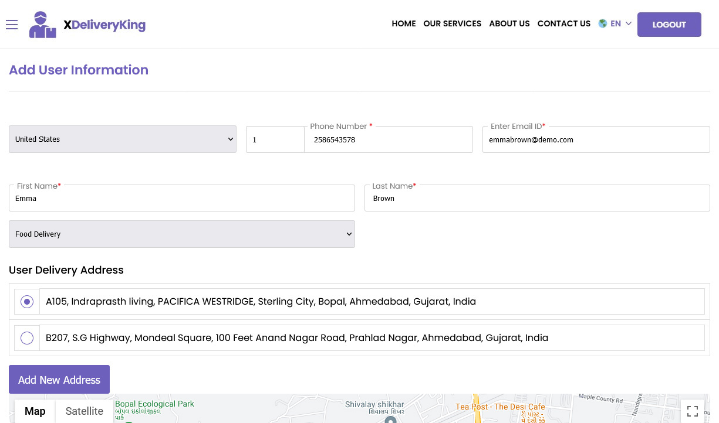719x423 pixels.
Task: Open the Food Delivery type dropdown
Action: tap(181, 234)
